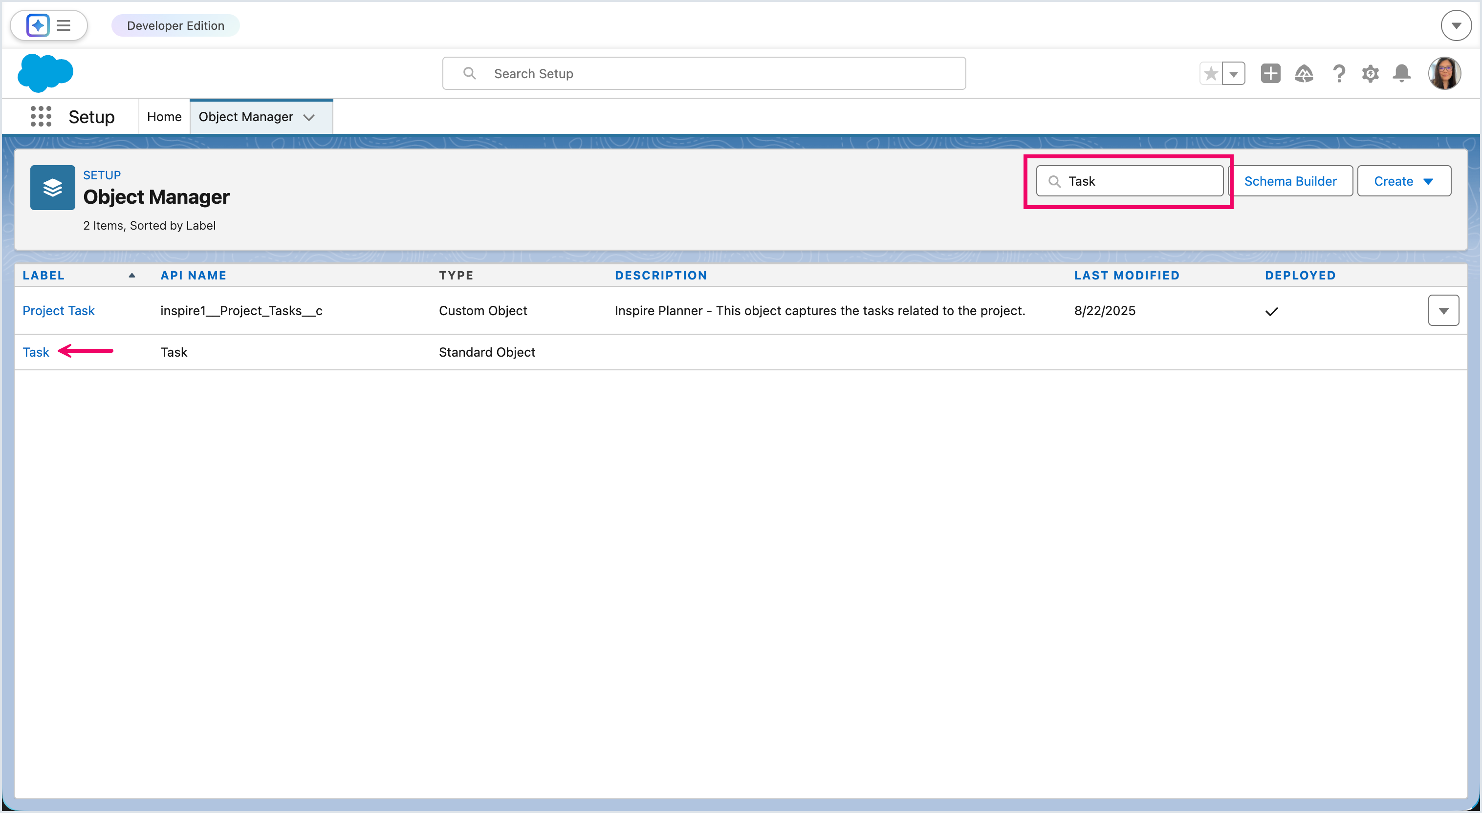The image size is (1482, 813).
Task: Open the favorites list dropdown arrow
Action: (1234, 74)
